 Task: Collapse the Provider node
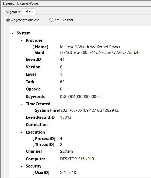click(x=22, y=40)
